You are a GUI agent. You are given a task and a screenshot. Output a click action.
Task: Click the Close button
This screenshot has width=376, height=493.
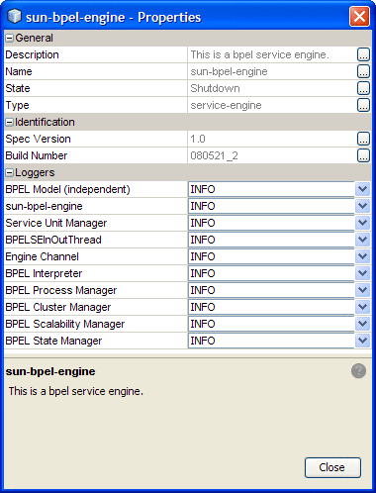(x=332, y=467)
